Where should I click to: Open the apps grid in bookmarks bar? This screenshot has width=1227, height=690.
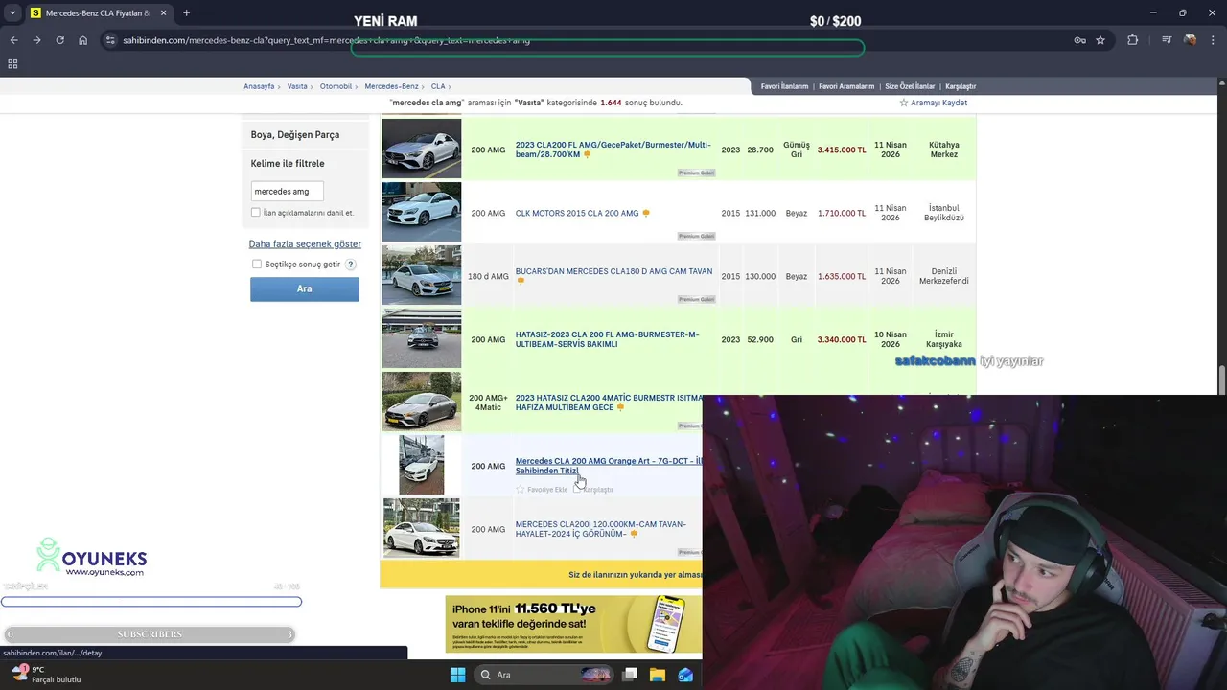12,64
